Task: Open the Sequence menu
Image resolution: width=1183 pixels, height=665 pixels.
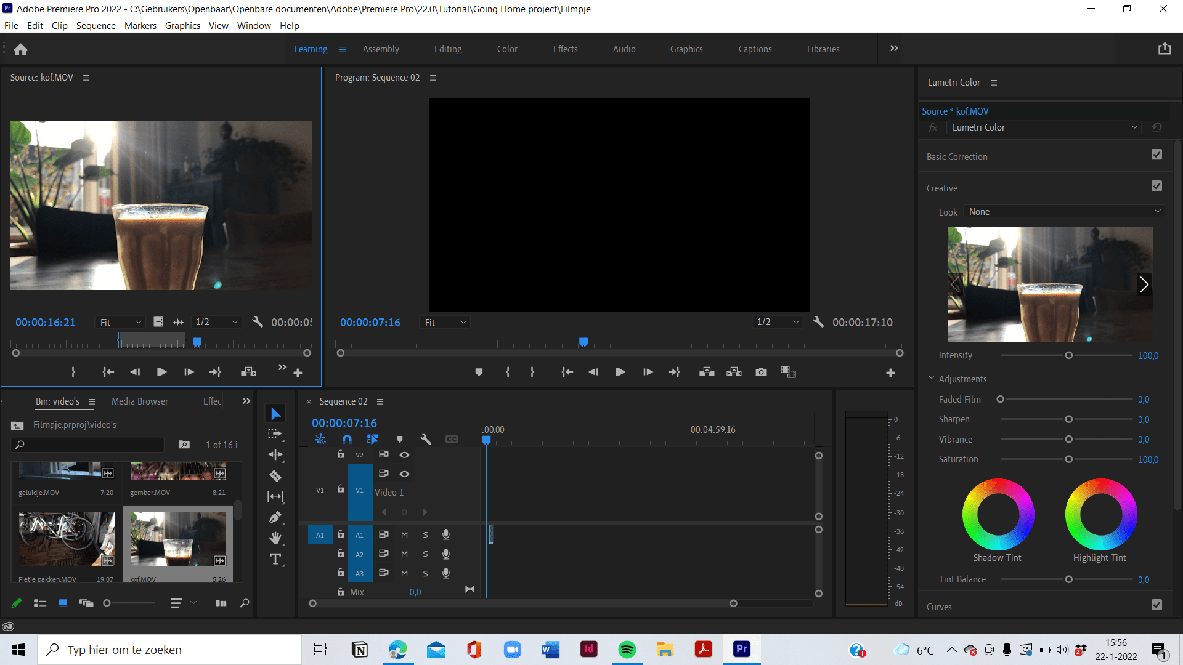Action: (96, 25)
